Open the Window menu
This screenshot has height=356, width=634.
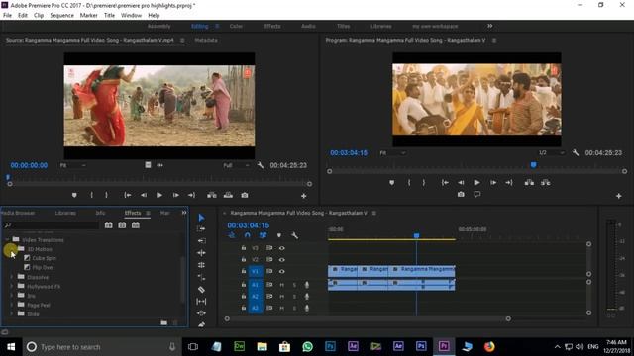pos(131,16)
